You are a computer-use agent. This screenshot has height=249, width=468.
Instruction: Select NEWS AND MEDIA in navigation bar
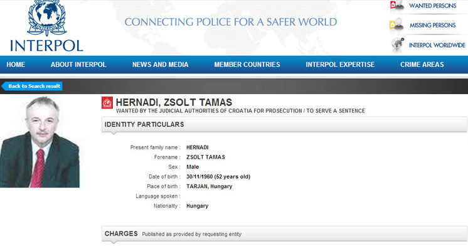click(x=160, y=65)
